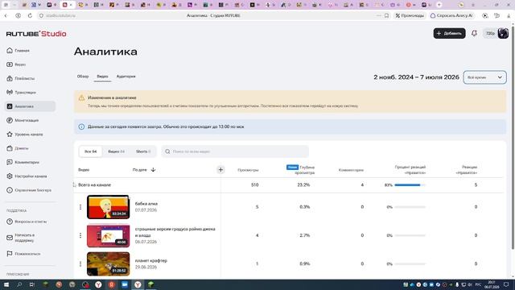Click the Комментарии column header
Image resolution: width=515 pixels, height=290 pixels.
[x=351, y=170]
